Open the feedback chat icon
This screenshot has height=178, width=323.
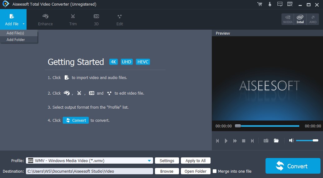coord(280,4)
